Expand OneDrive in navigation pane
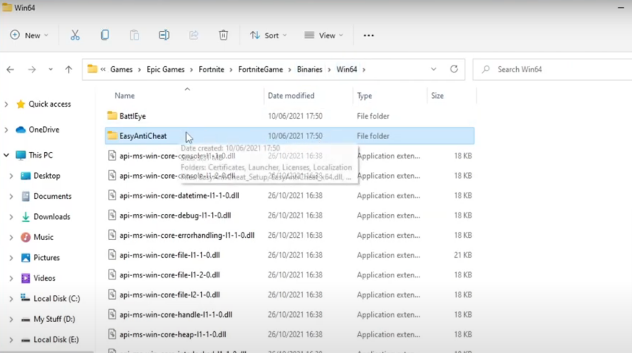The image size is (632, 353). coord(6,130)
